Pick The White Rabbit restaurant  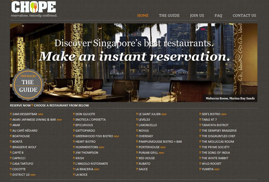click(x=215, y=158)
